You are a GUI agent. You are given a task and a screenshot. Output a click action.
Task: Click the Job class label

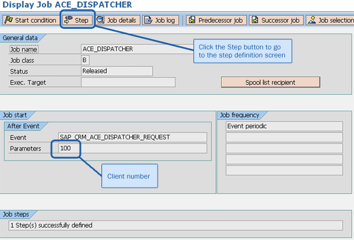[x=22, y=61]
